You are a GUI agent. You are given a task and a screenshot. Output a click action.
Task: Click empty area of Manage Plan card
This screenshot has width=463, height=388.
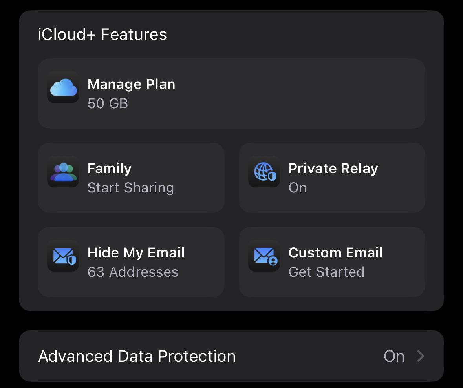pos(306,94)
